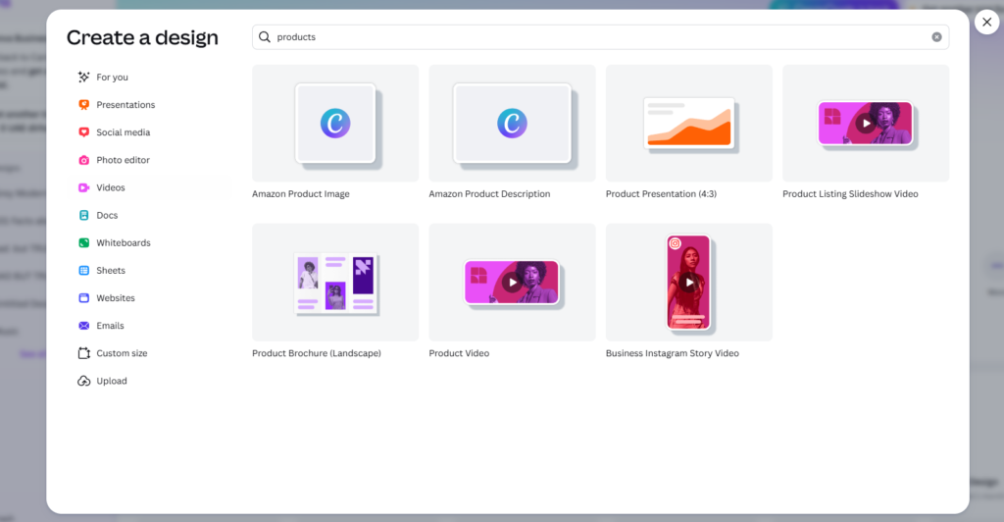The image size is (1004, 522).
Task: Play the Product Listing Slideshow Video preview
Action: [865, 124]
